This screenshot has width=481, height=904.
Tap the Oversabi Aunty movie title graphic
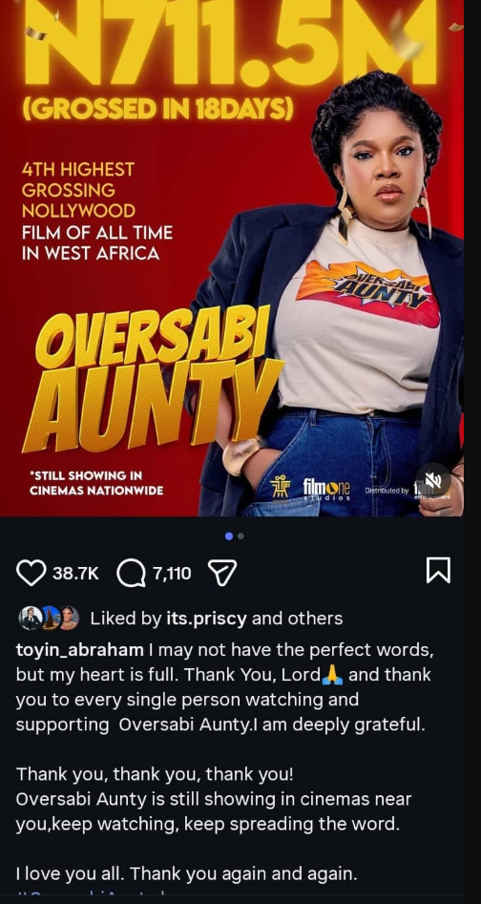click(x=153, y=381)
